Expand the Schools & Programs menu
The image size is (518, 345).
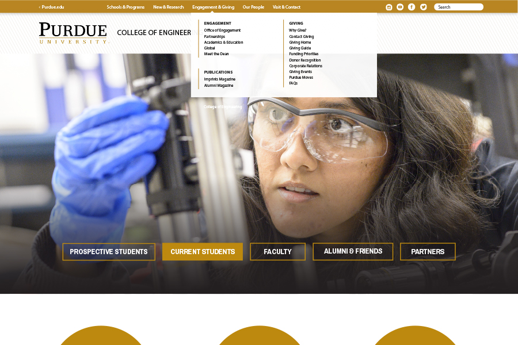point(125,7)
